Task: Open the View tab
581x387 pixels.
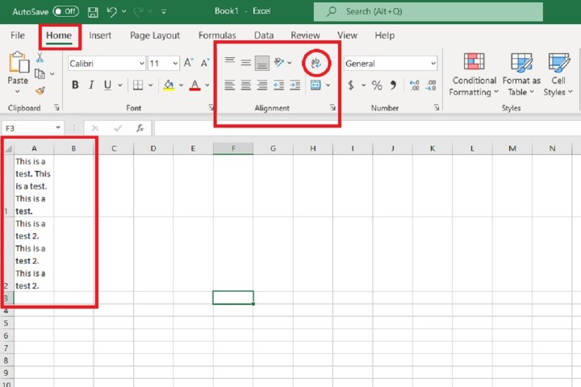Action: click(347, 35)
